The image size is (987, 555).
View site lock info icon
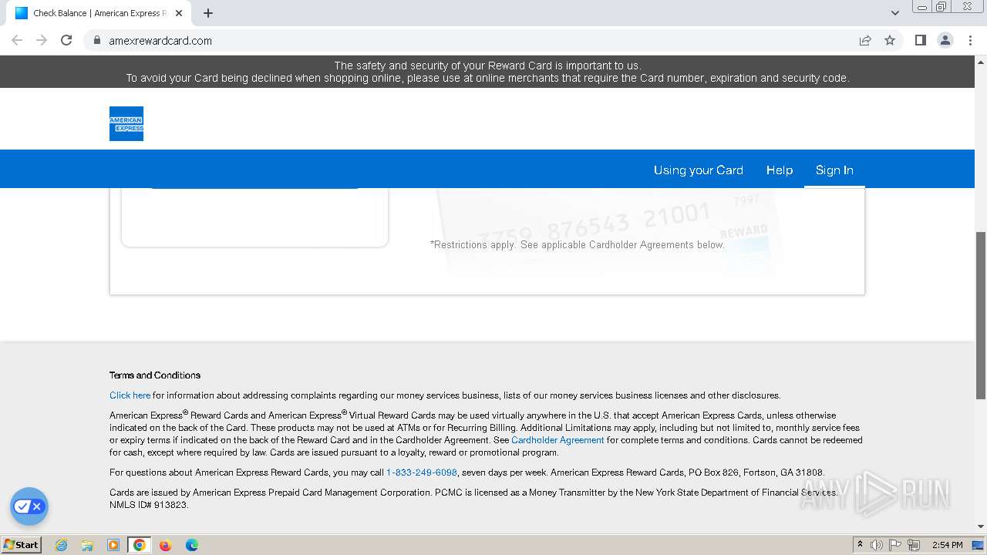coord(97,40)
